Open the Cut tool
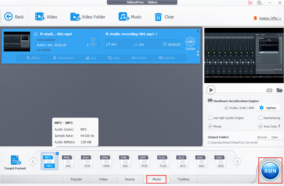 [91, 58]
